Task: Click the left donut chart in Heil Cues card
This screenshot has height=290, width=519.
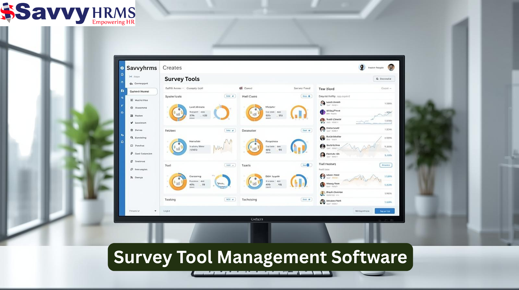Action: click(x=254, y=113)
